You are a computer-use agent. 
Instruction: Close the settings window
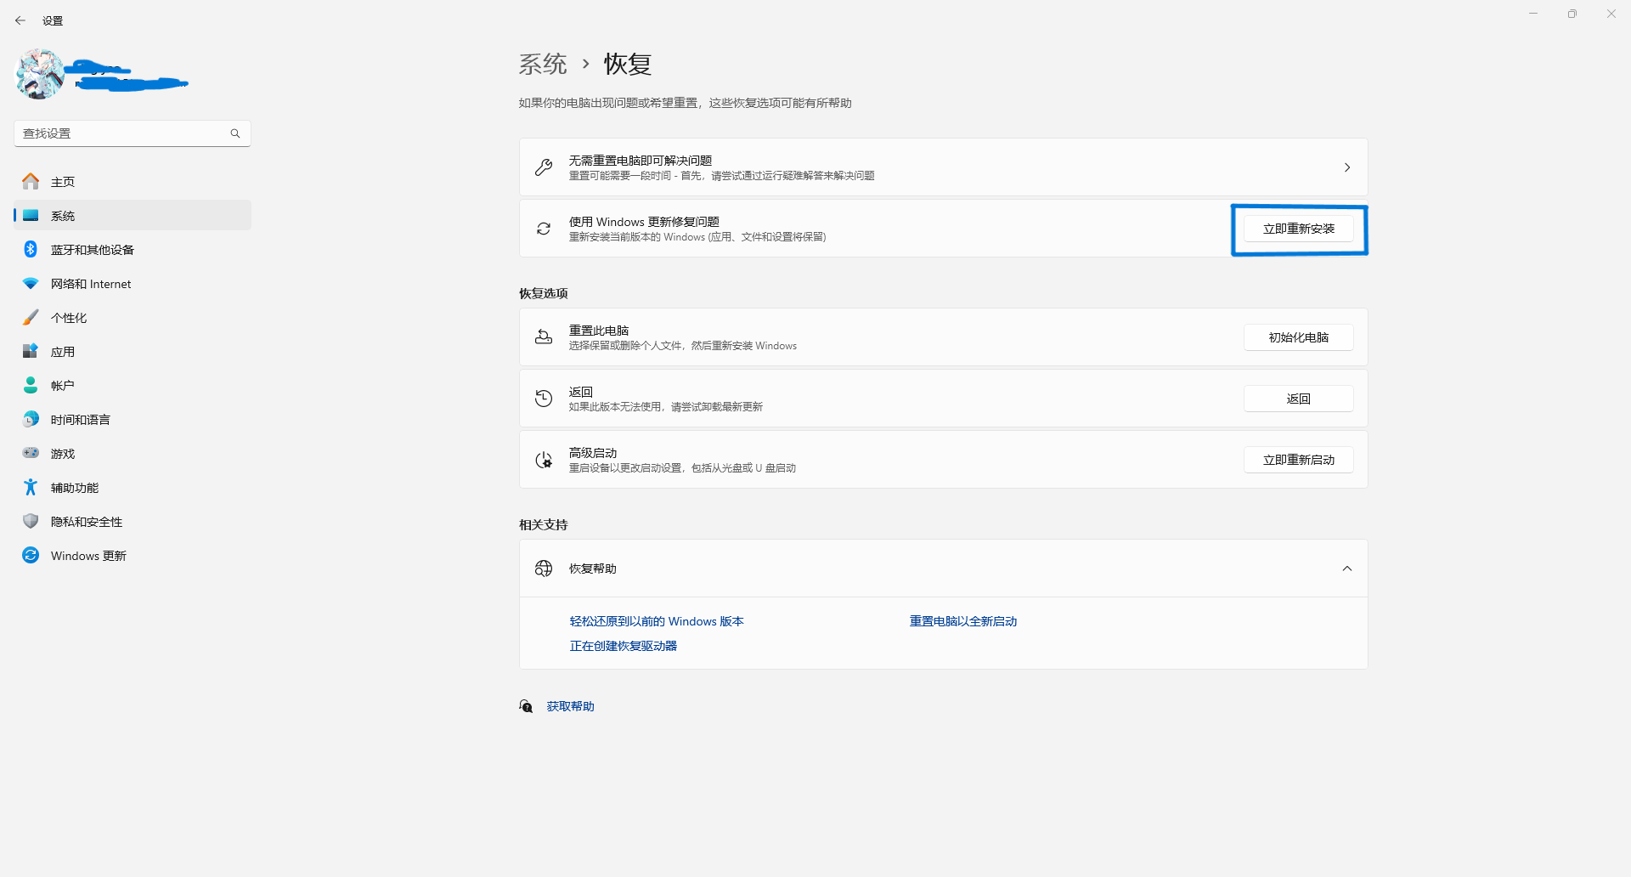(1611, 14)
